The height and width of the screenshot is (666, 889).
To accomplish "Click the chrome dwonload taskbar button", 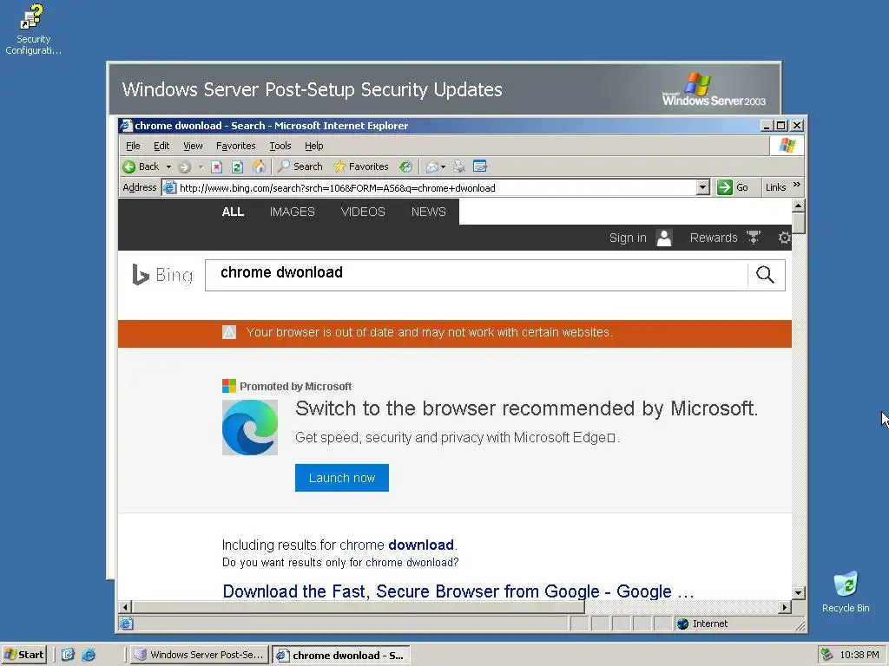I will 340,656.
